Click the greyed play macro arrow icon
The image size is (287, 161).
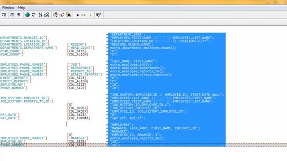point(90,15)
